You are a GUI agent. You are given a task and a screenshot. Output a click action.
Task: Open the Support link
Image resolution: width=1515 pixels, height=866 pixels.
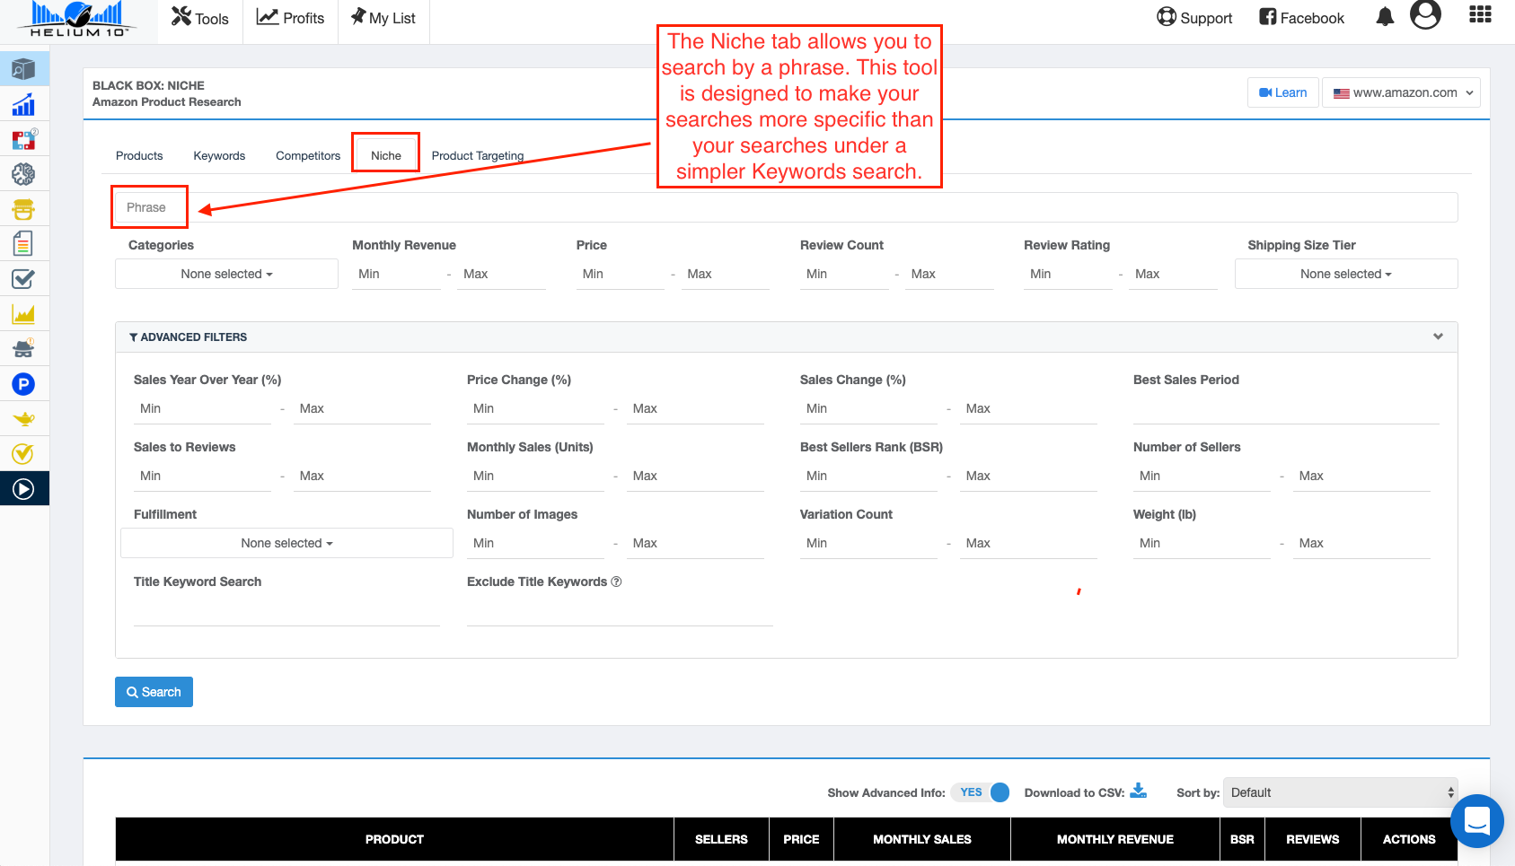click(1194, 18)
